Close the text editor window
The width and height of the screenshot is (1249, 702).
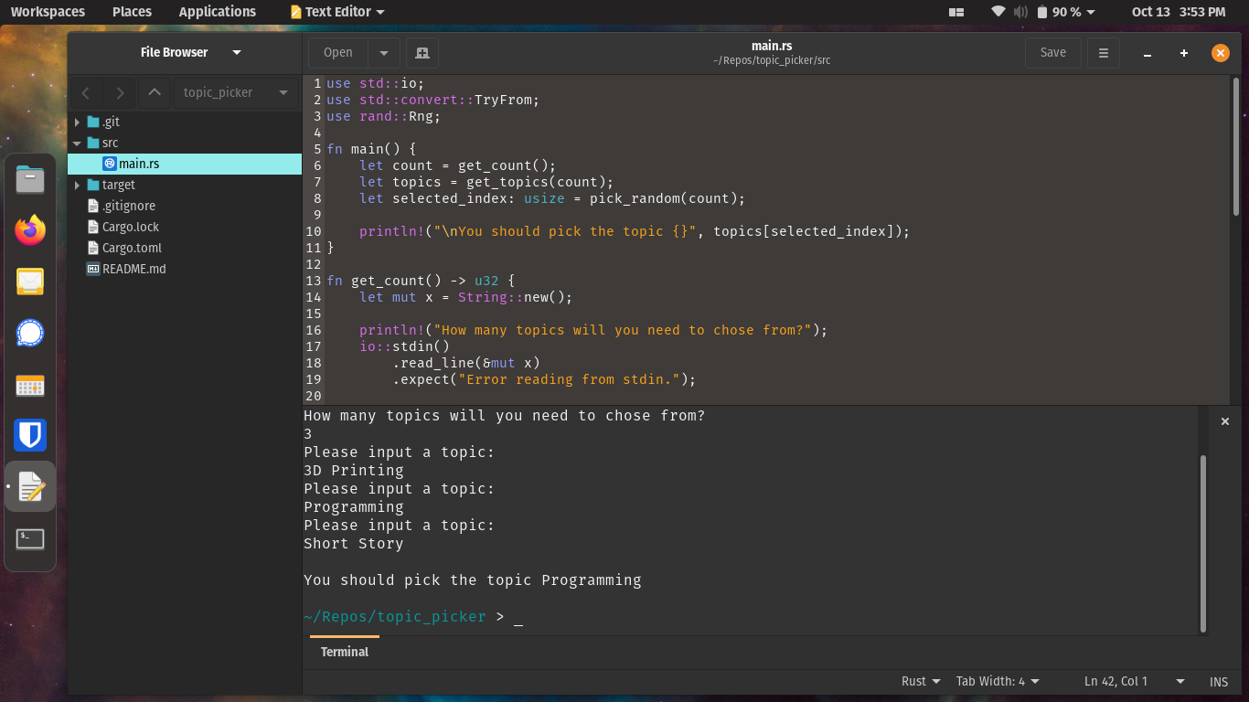coord(1221,53)
